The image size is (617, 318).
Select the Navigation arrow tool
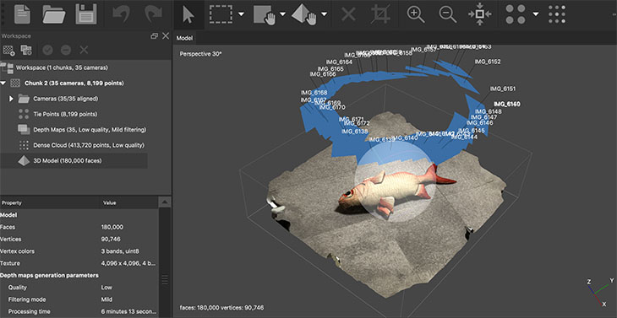(x=188, y=15)
